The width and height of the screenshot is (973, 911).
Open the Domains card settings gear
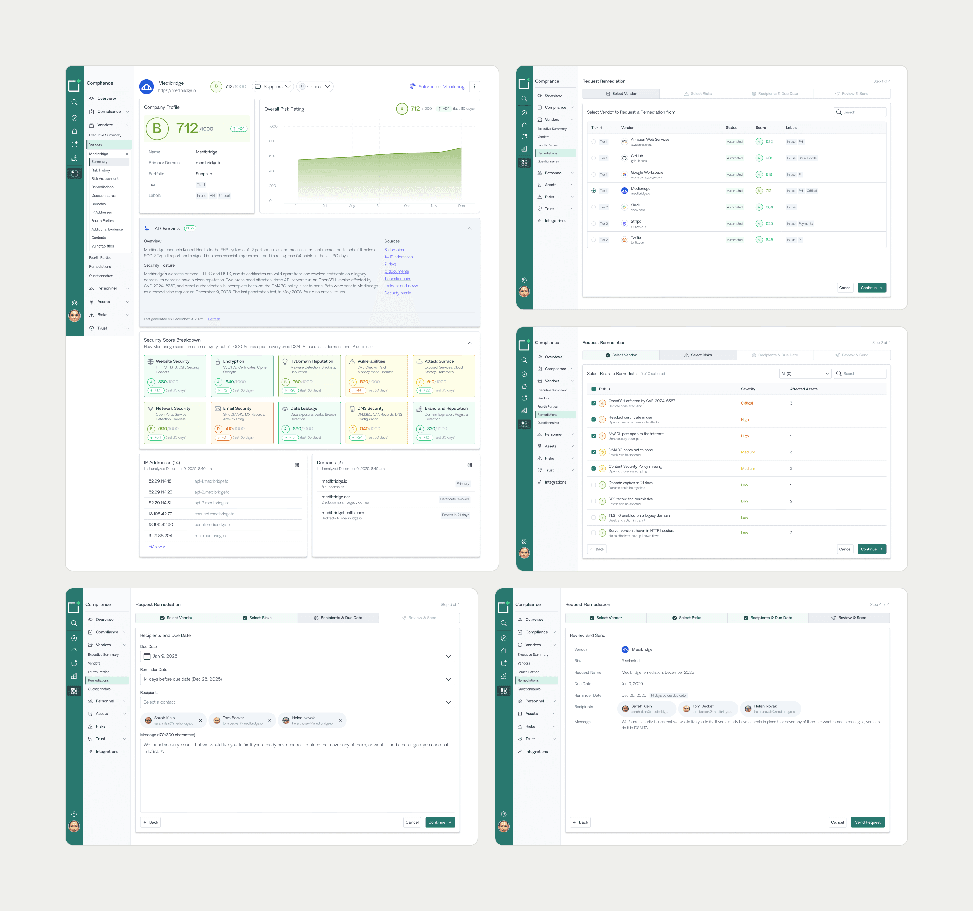[x=469, y=465]
